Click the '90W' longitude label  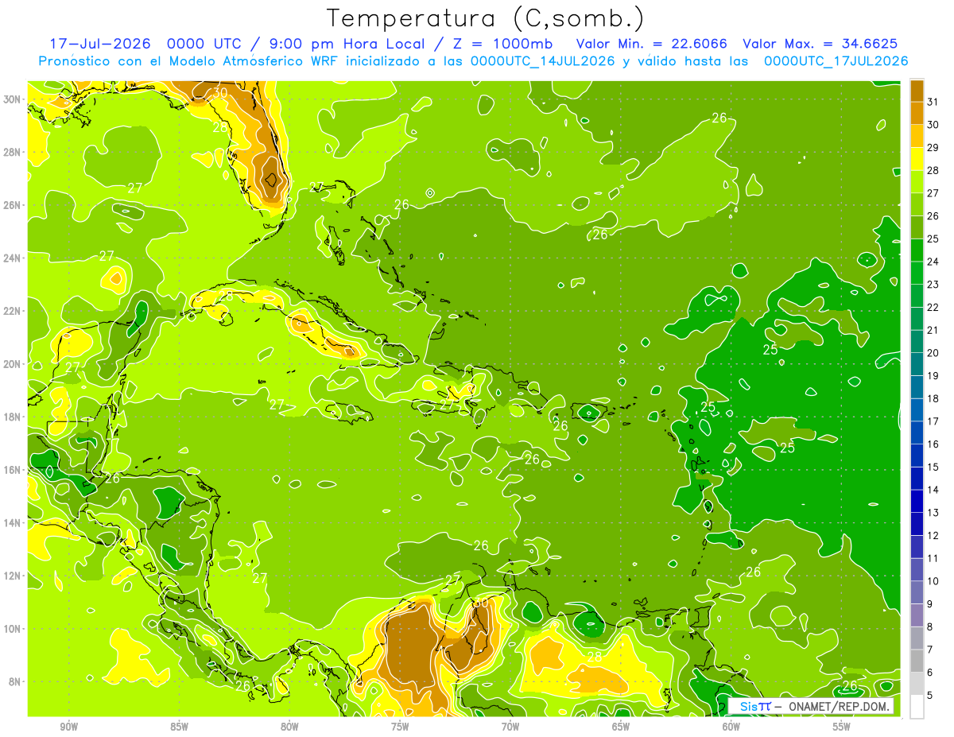coord(69,726)
